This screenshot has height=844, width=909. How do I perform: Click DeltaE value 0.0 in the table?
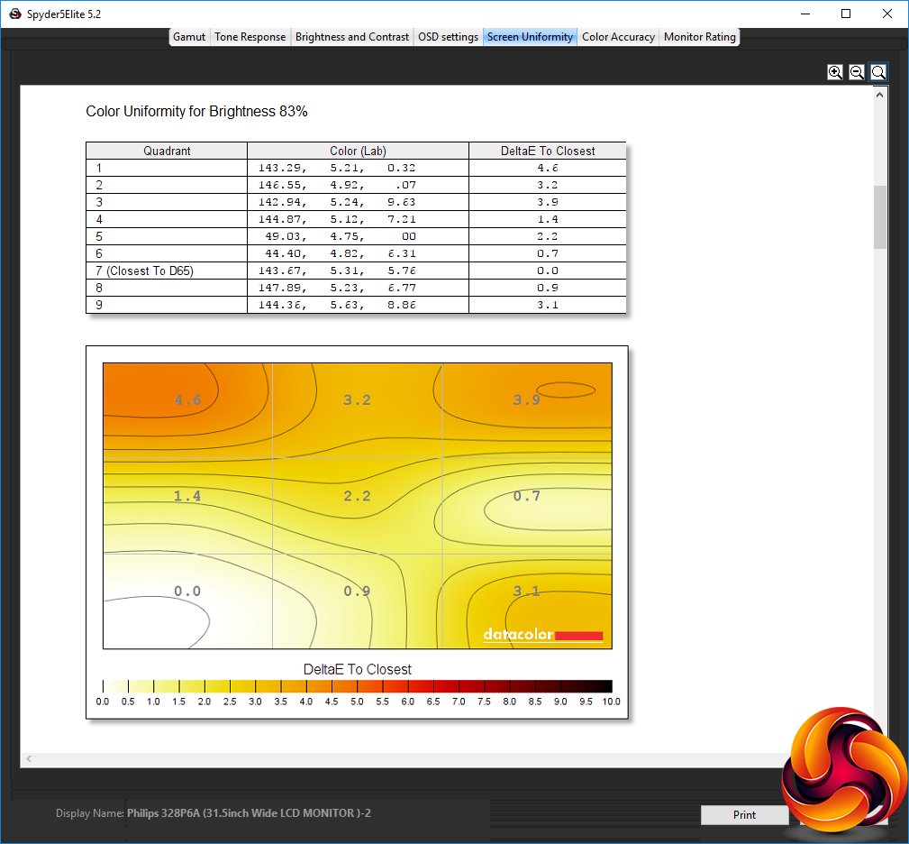[547, 271]
